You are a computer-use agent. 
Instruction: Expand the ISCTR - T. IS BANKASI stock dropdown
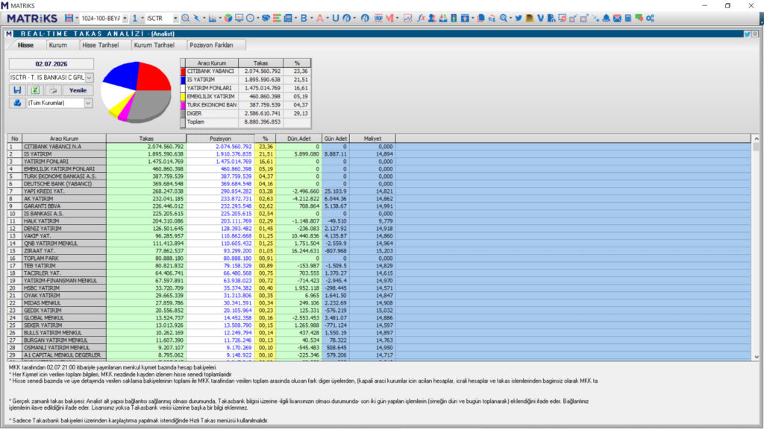pyautogui.click(x=90, y=77)
